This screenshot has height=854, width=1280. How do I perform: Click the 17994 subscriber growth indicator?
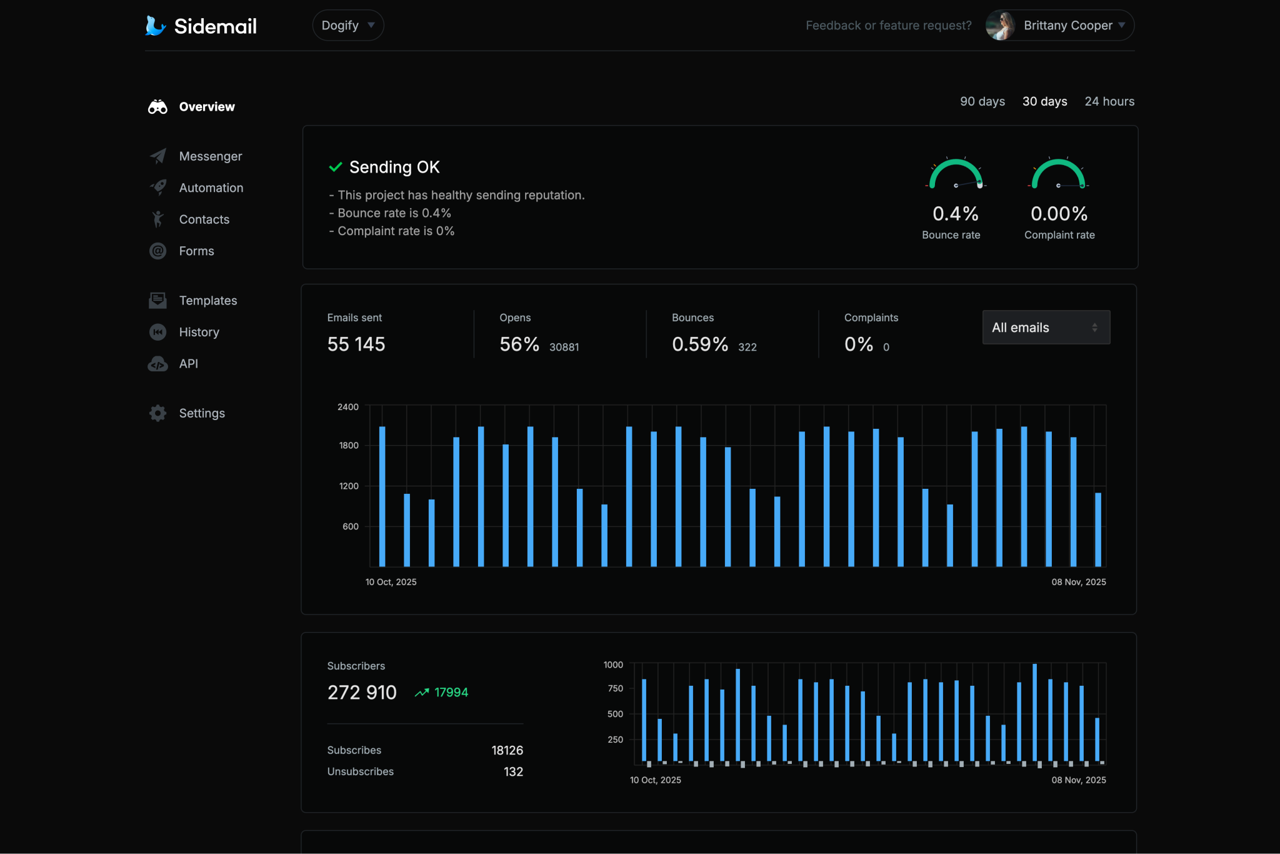tap(442, 692)
